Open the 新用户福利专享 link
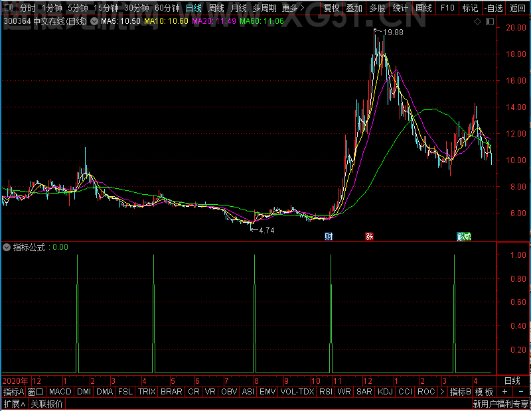Image resolution: width=531 pixels, height=411 pixels. click(x=500, y=404)
